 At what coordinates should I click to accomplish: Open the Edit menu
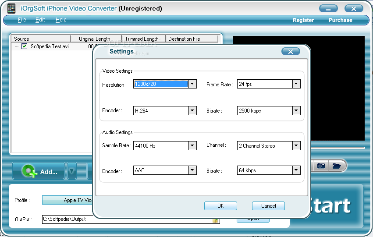(x=40, y=20)
